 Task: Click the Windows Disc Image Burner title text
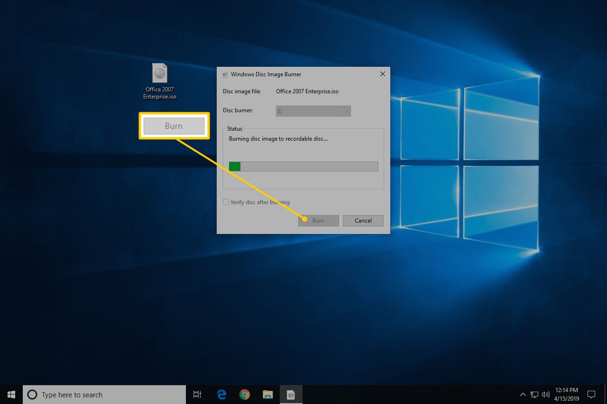[x=266, y=74]
